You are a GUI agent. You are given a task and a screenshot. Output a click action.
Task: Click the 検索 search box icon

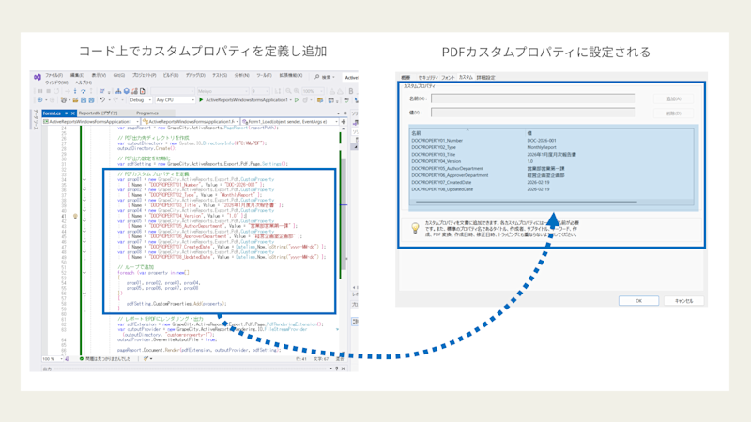coord(316,77)
